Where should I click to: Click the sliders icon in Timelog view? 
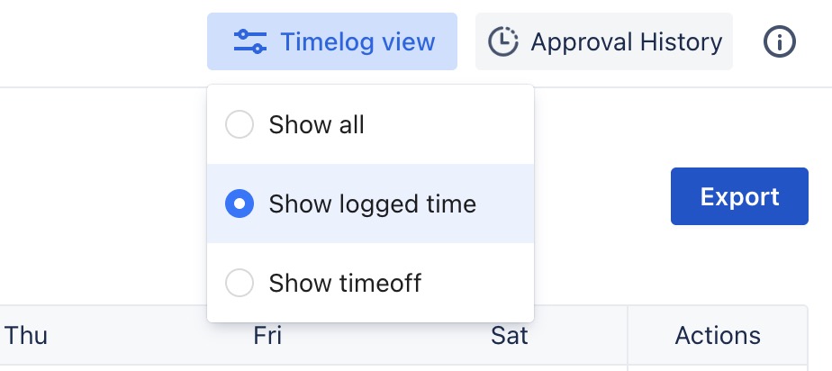(249, 41)
